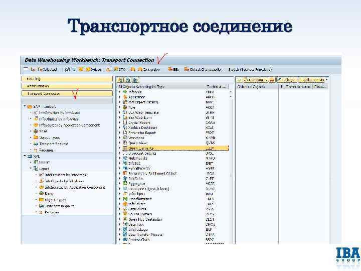Expand the Application object type row
The width and height of the screenshot is (361, 271).
(120, 97)
